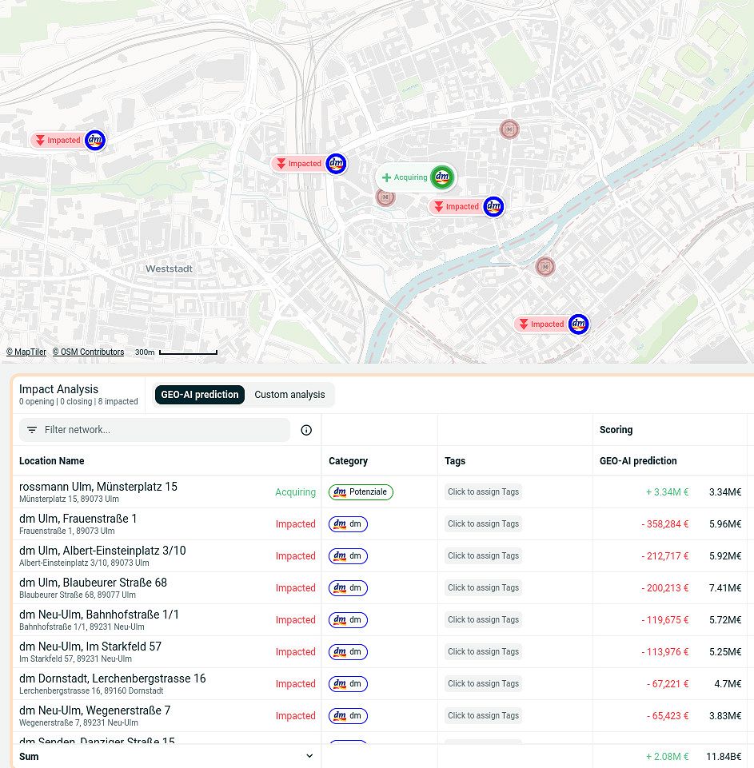The image size is (754, 768).
Task: Select location dm Ulm, Blaubeurer Straße 68
Action: [x=93, y=583]
